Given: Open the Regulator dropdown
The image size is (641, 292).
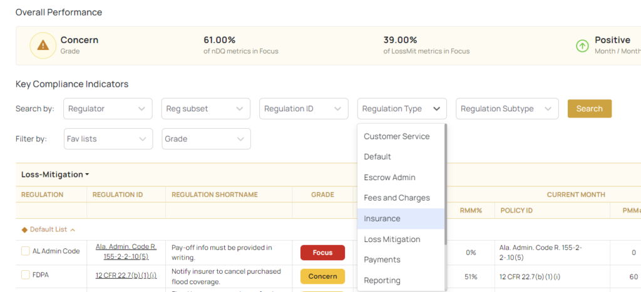Looking at the screenshot, I should pyautogui.click(x=108, y=109).
